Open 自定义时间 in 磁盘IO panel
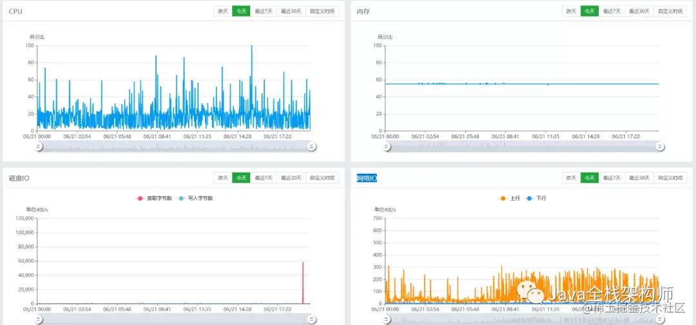696x325 pixels. click(322, 178)
